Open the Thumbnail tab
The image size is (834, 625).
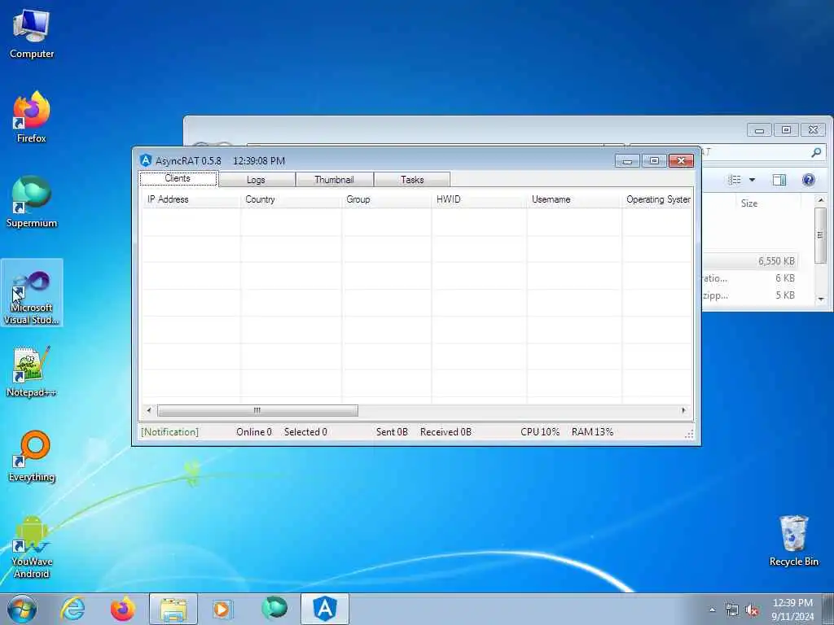334,180
